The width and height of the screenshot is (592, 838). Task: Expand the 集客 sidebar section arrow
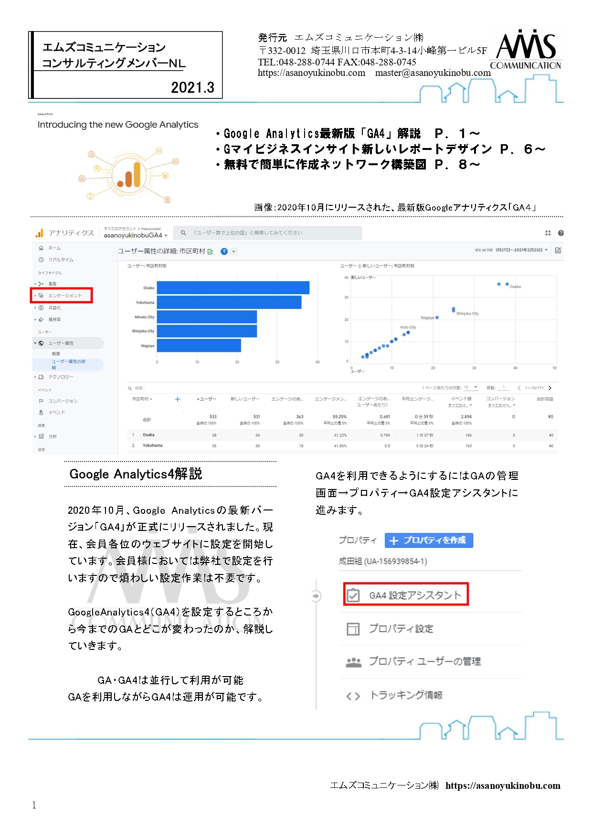coord(35,284)
